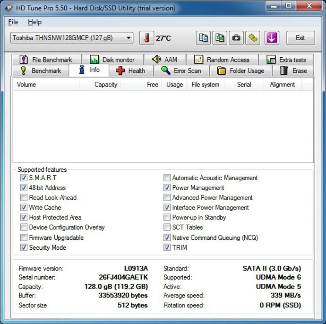Open the Folder Usage tab

click(x=241, y=70)
